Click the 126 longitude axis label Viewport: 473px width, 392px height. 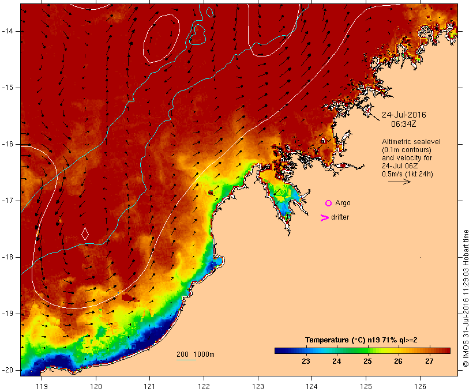click(420, 386)
